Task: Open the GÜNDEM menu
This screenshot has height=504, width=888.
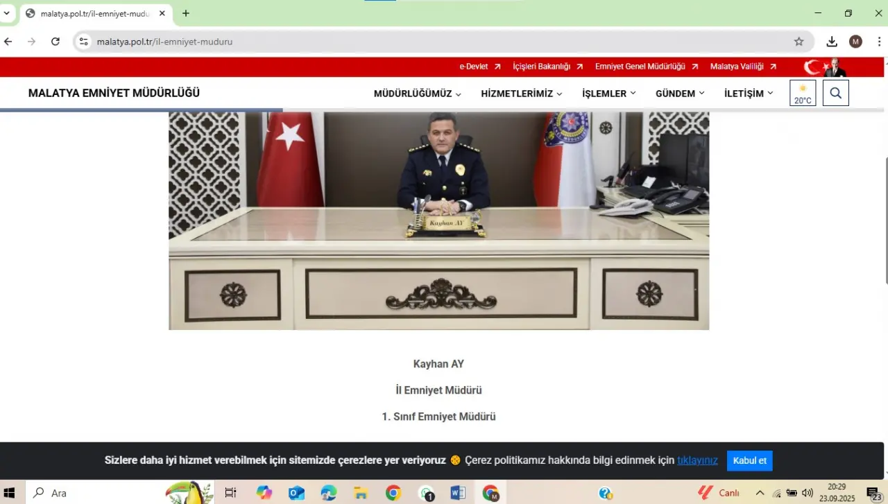Action: pos(680,94)
